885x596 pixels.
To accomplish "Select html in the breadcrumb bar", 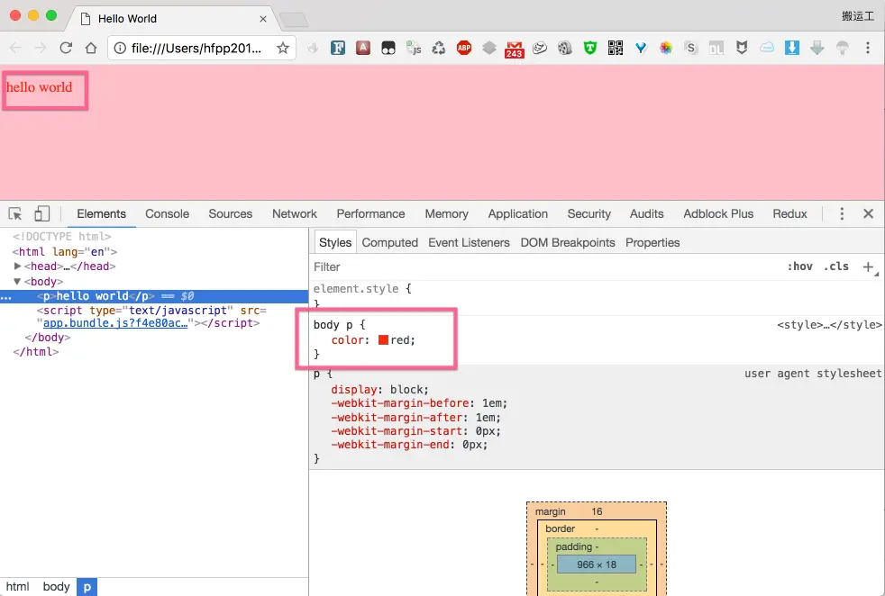I will point(17,586).
